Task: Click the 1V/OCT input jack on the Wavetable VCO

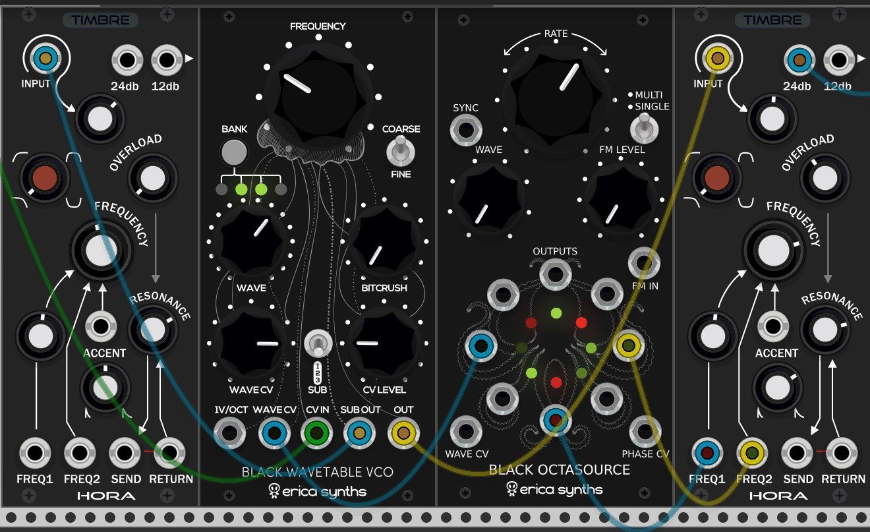Action: point(230,433)
